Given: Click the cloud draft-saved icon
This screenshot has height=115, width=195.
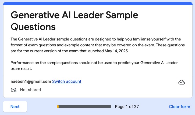Looking at the screenshot, I should (x=182, y=82).
